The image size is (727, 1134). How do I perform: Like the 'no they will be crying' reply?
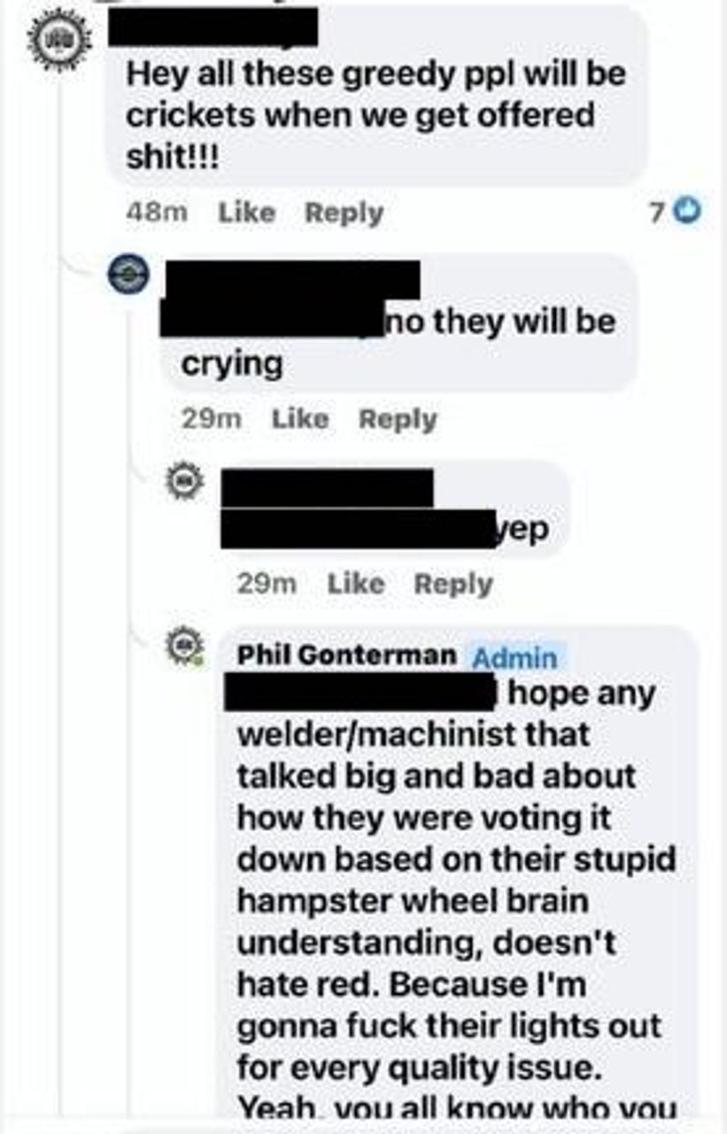coord(300,418)
